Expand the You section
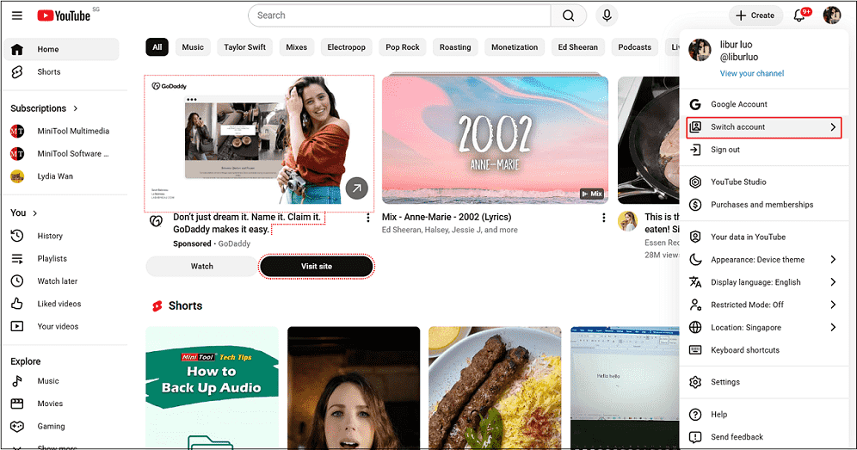 (x=24, y=213)
